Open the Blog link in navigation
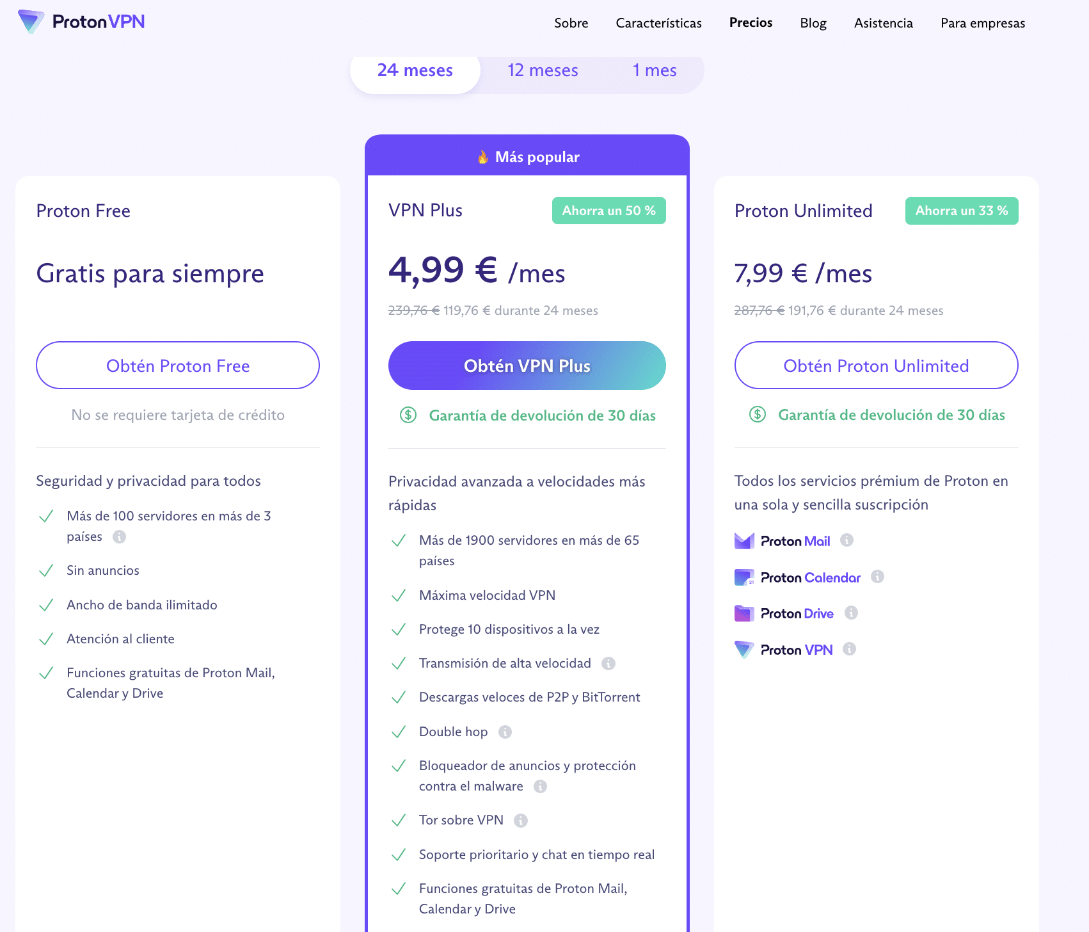 [813, 23]
